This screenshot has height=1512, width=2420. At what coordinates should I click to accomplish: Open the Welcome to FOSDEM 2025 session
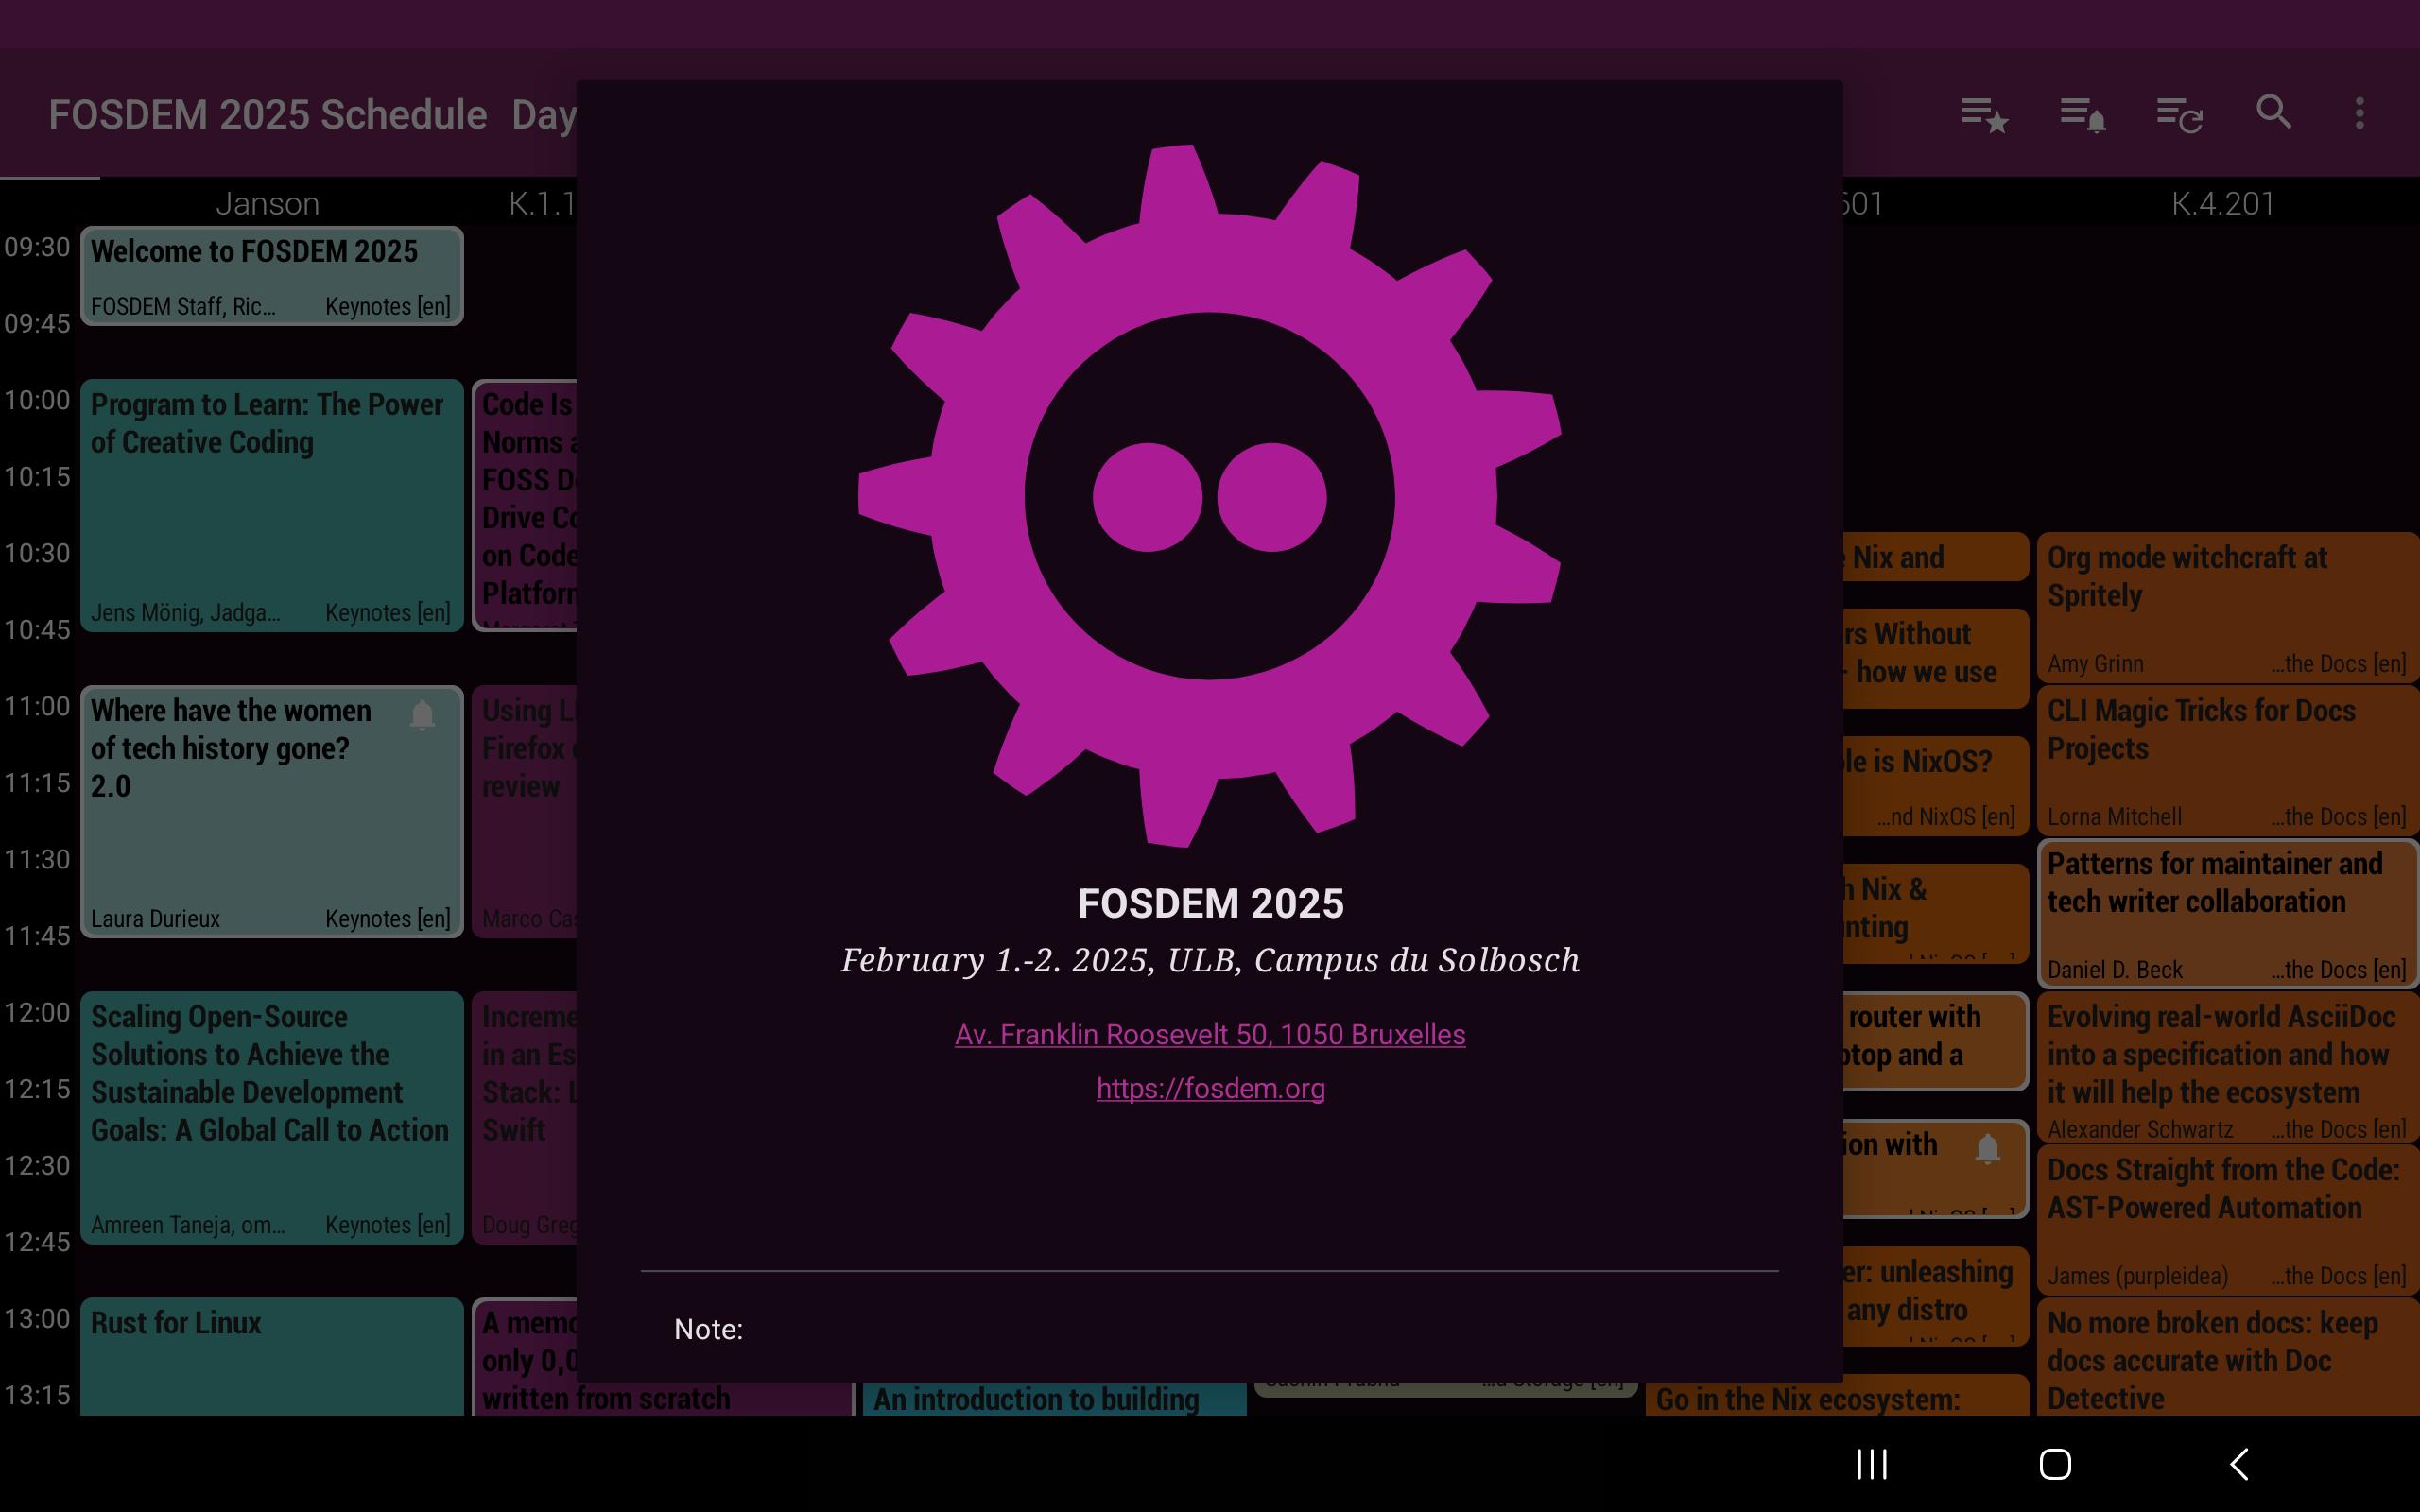[272, 276]
